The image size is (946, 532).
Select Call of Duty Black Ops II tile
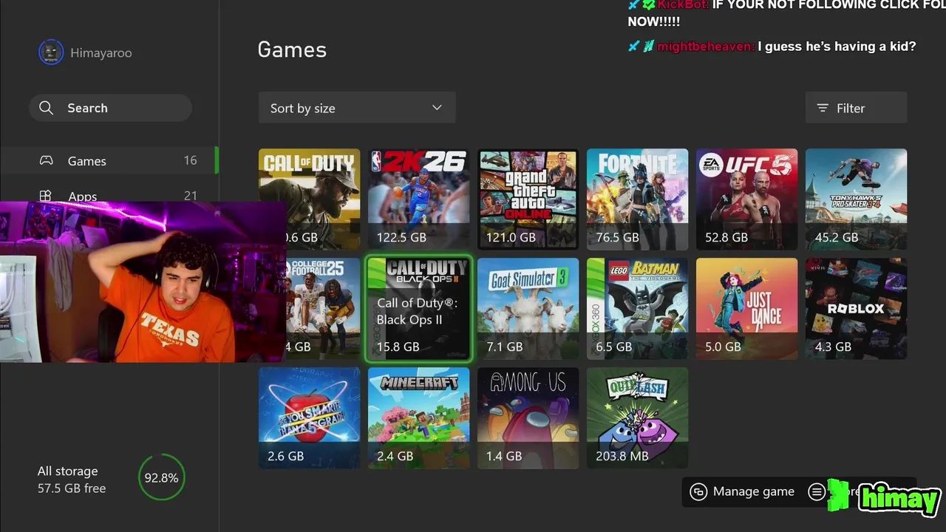(418, 308)
